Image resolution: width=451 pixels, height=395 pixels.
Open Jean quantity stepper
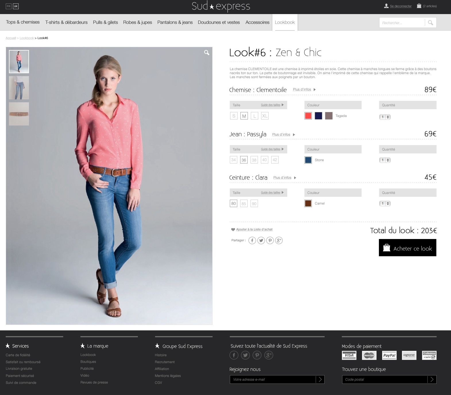385,160
